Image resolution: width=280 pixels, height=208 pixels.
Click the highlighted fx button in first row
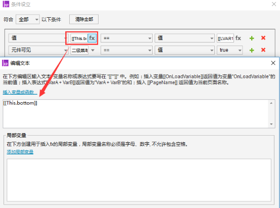click(x=92, y=38)
